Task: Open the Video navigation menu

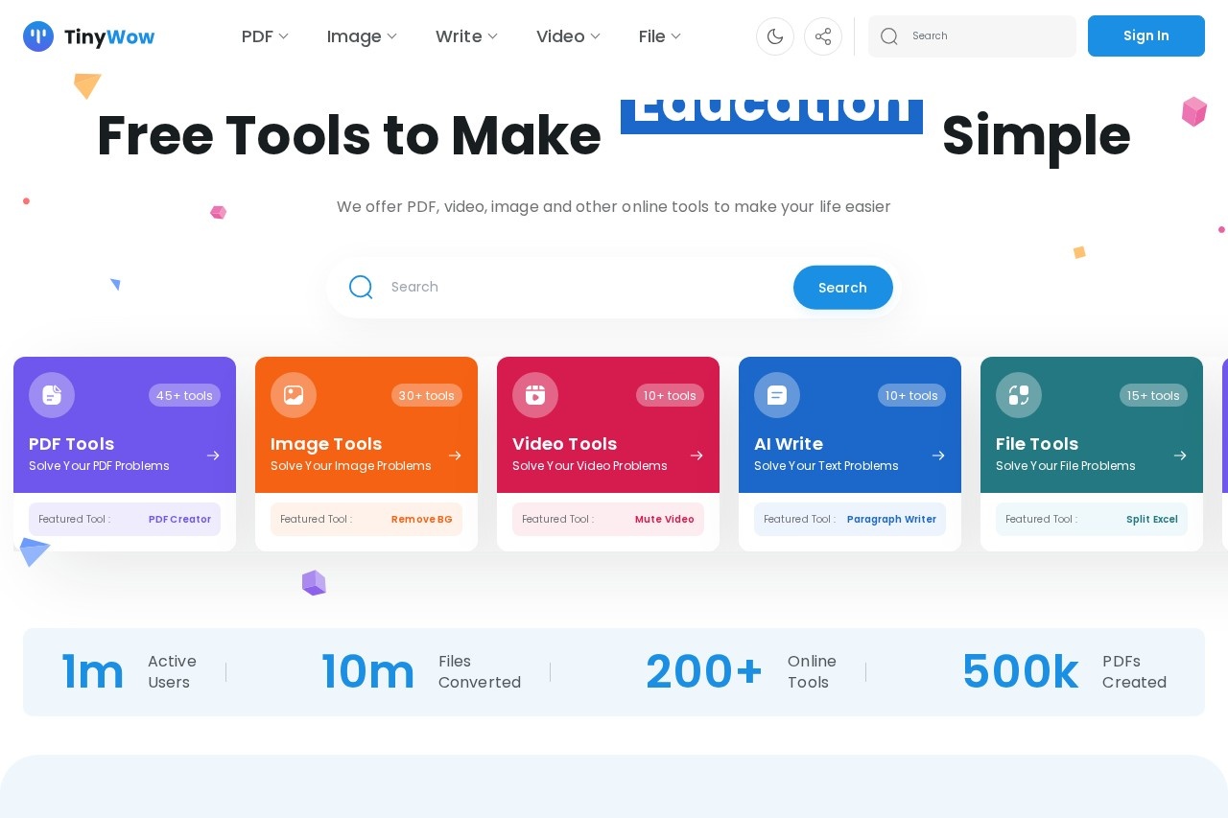Action: (x=568, y=36)
